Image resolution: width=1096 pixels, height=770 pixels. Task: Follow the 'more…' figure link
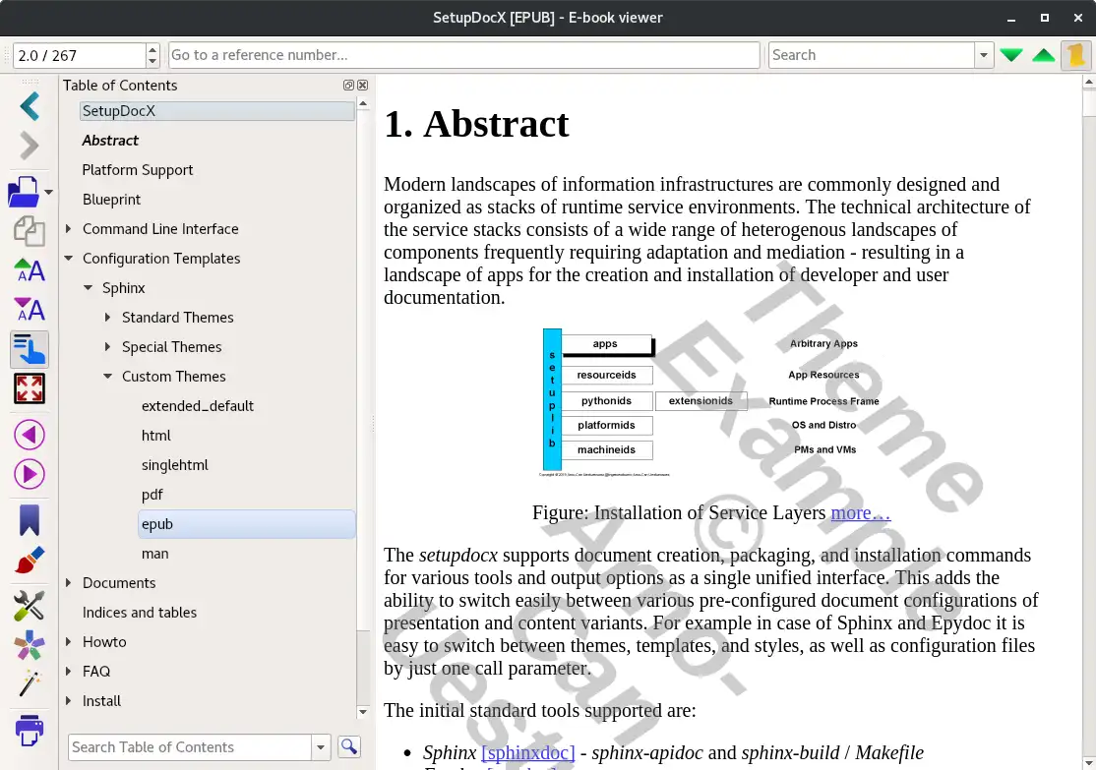(x=861, y=513)
